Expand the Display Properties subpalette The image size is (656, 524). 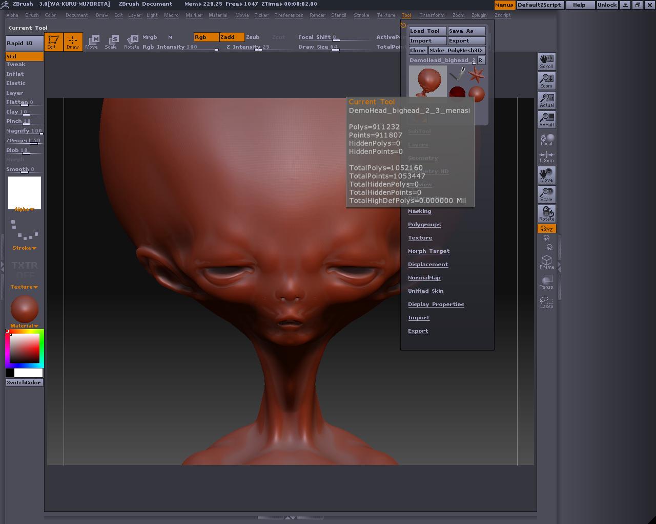click(436, 304)
